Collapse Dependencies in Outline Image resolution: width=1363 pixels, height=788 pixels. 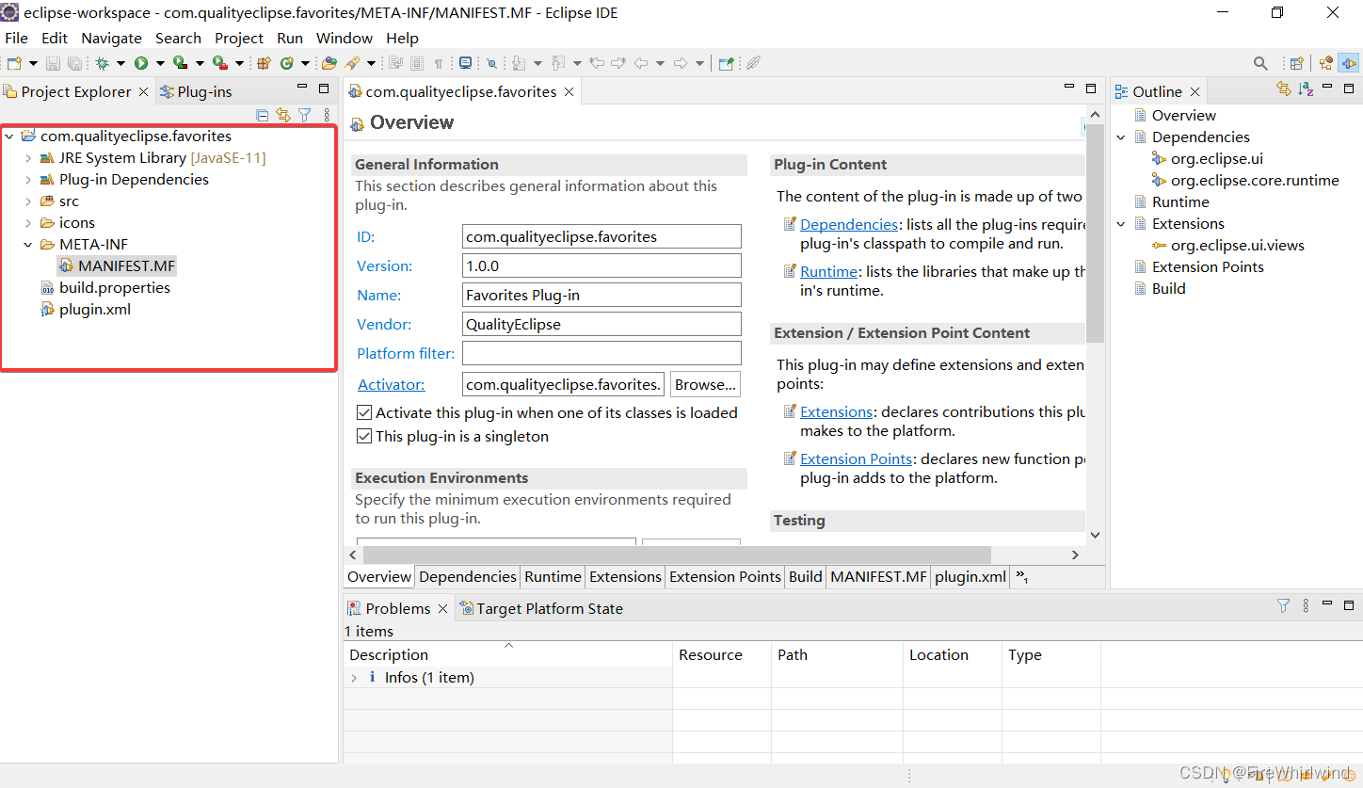point(1121,137)
